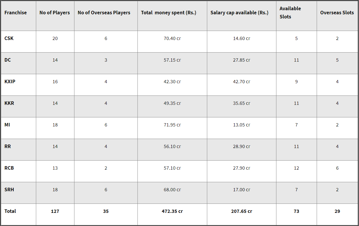Image resolution: width=359 pixels, height=226 pixels.
Task: Click KXIP's 42.70 cr salary cap cell
Action: 242,81
